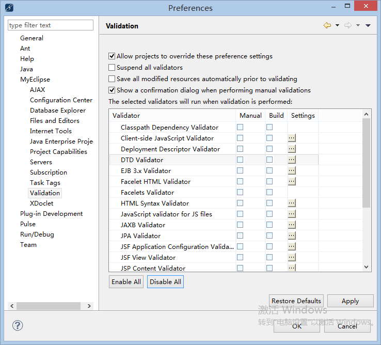Open settings for EJB 3.x Validator
381x345 pixels.
pos(292,170)
